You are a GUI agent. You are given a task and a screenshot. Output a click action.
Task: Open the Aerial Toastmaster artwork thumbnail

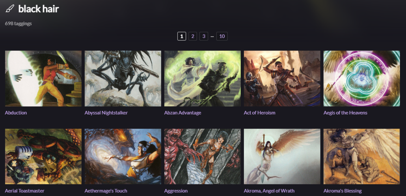click(43, 156)
